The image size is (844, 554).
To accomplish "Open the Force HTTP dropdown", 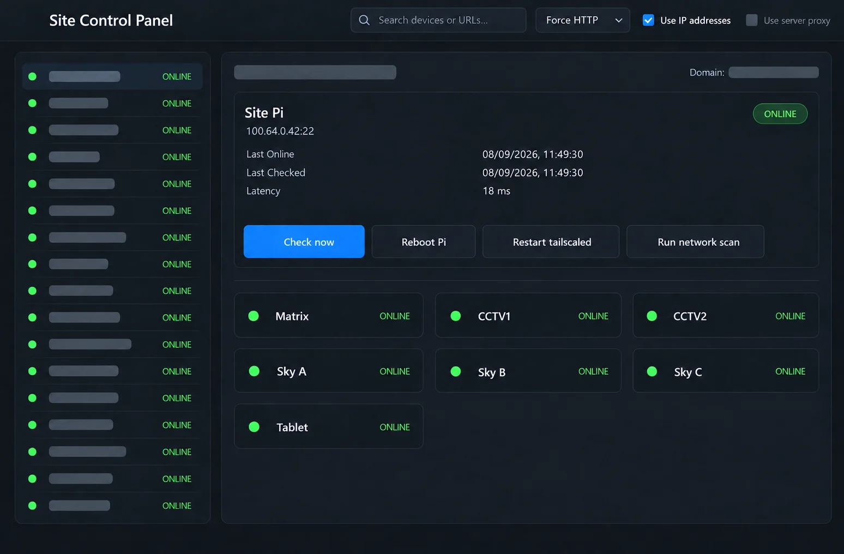I will click(583, 20).
